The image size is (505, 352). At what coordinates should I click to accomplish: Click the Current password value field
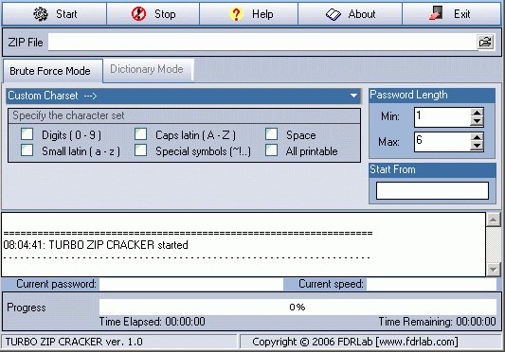pos(191,284)
